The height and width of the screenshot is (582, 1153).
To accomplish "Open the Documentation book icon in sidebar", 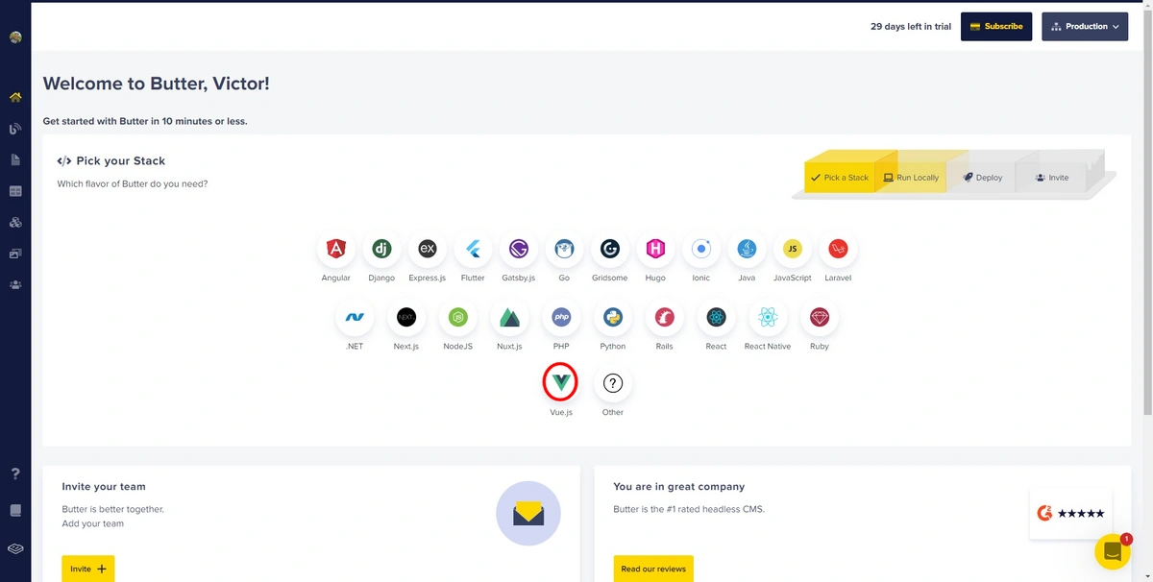I will 15,511.
